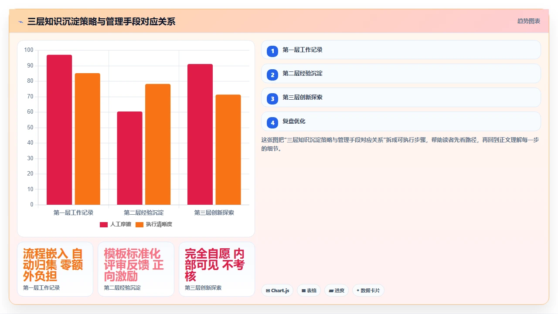Click caption 第二层经验沉淀 under pink card
The height and width of the screenshot is (314, 558).
point(122,288)
